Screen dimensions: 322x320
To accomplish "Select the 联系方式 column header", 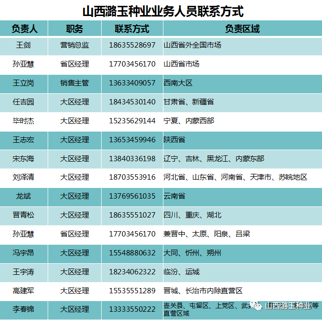I will pos(132,29).
